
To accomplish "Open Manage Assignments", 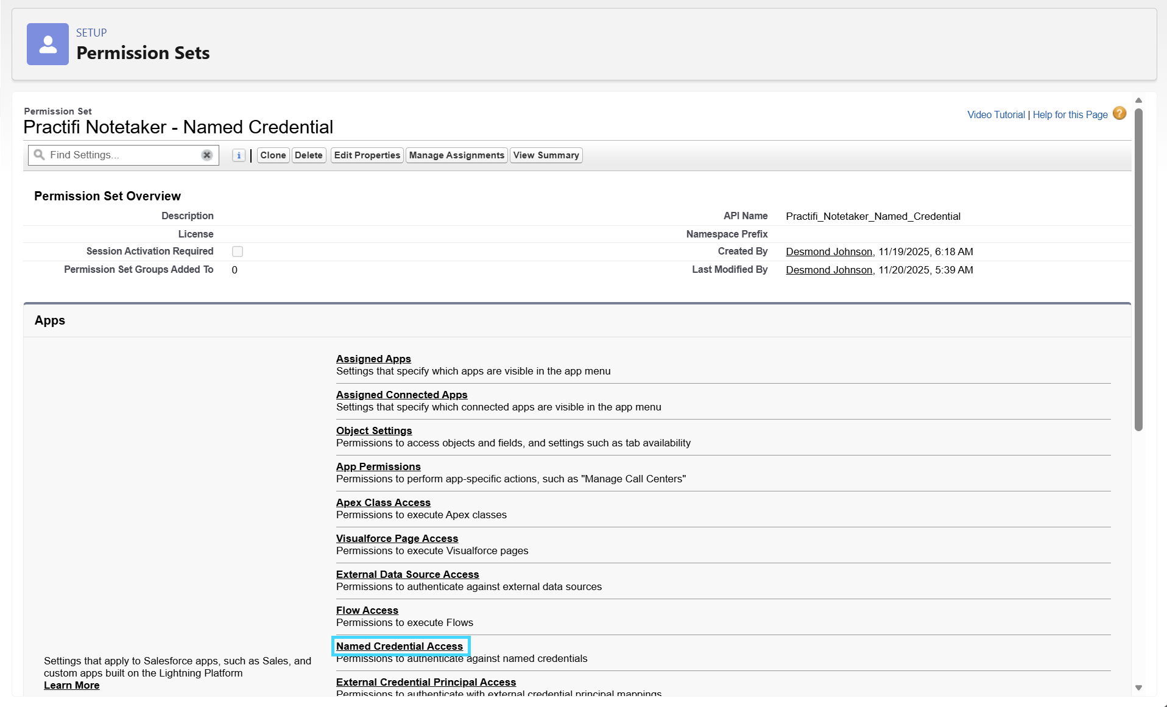I will coord(457,155).
